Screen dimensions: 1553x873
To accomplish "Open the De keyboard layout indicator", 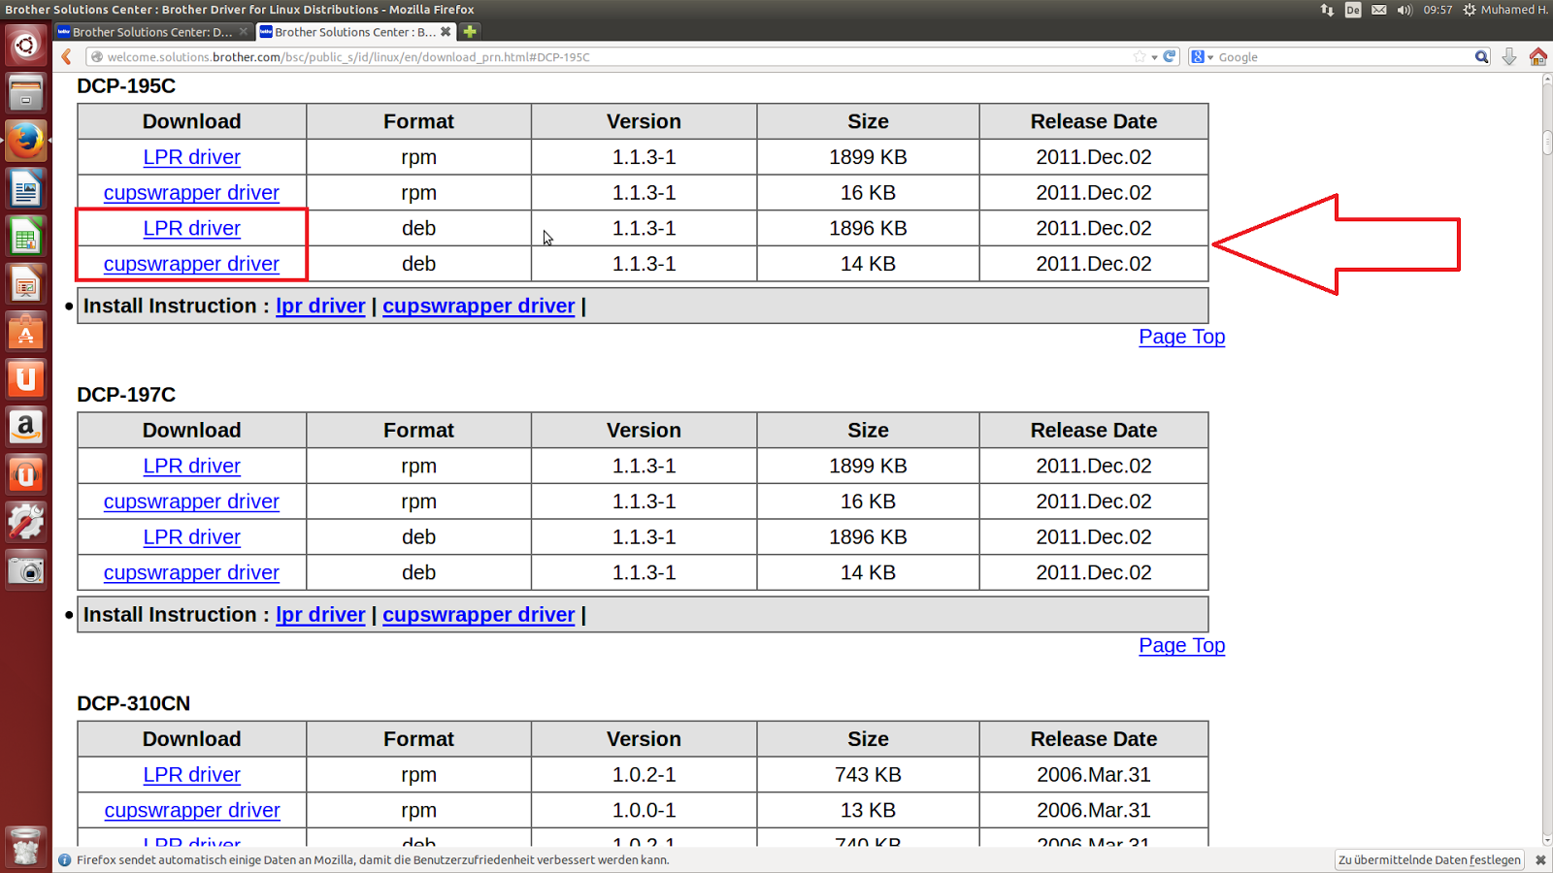I will [1353, 10].
